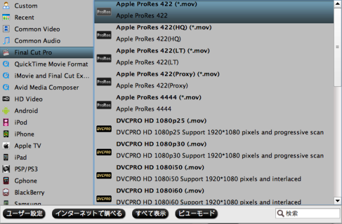This screenshot has height=224, width=342.
Task: Click ProRes icon for Apple ProRes 4444
Action: click(104, 105)
